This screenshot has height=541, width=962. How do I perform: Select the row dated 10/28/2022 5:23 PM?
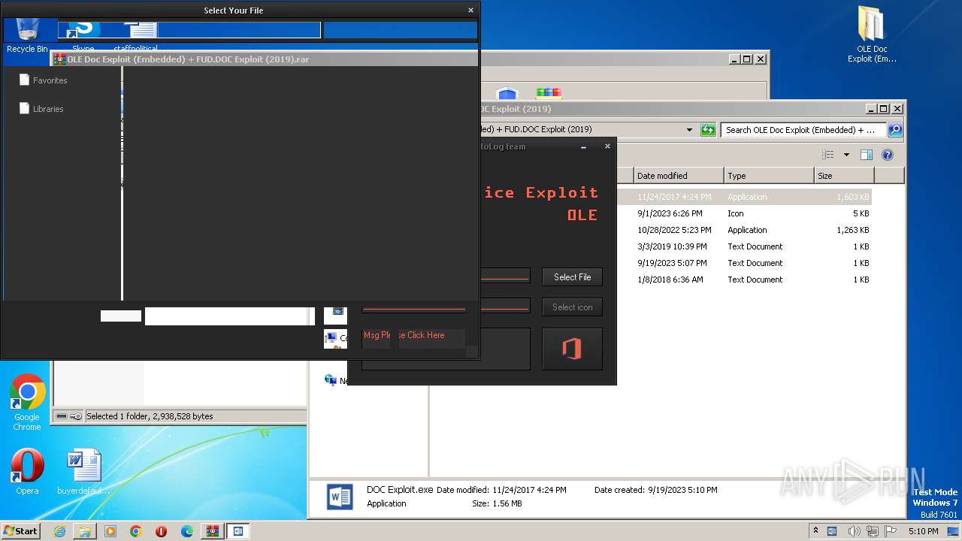[744, 230]
